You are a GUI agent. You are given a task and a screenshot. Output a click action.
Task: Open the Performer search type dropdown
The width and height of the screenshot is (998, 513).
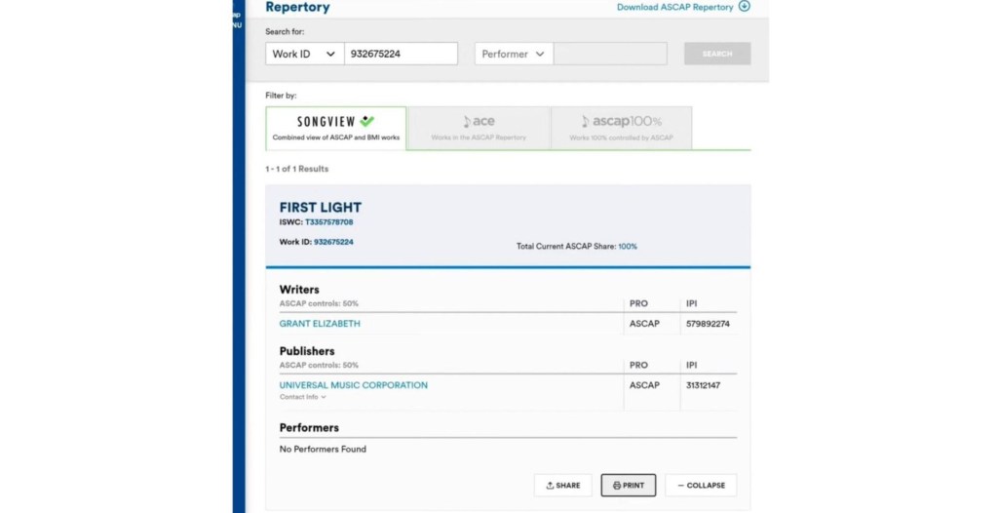pyautogui.click(x=514, y=54)
